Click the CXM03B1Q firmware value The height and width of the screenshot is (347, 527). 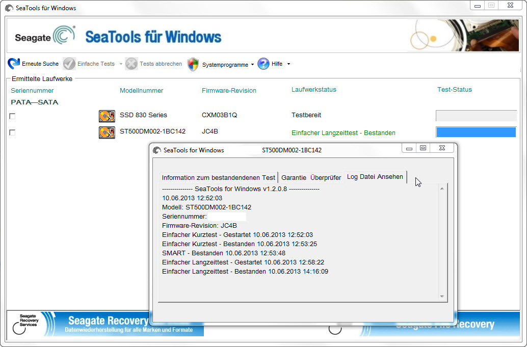(x=220, y=115)
